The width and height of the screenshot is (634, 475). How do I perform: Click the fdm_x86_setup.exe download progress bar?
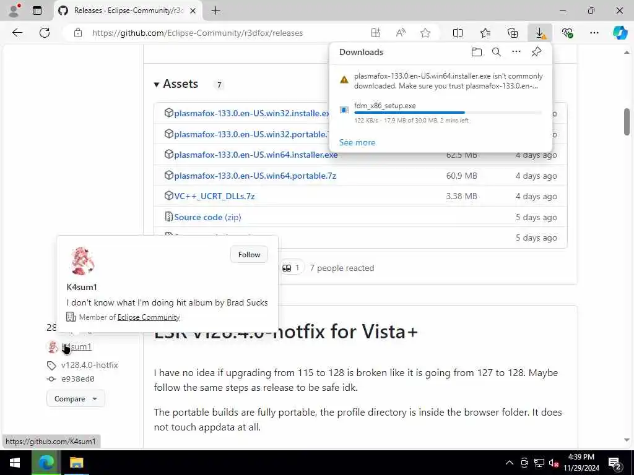448,113
